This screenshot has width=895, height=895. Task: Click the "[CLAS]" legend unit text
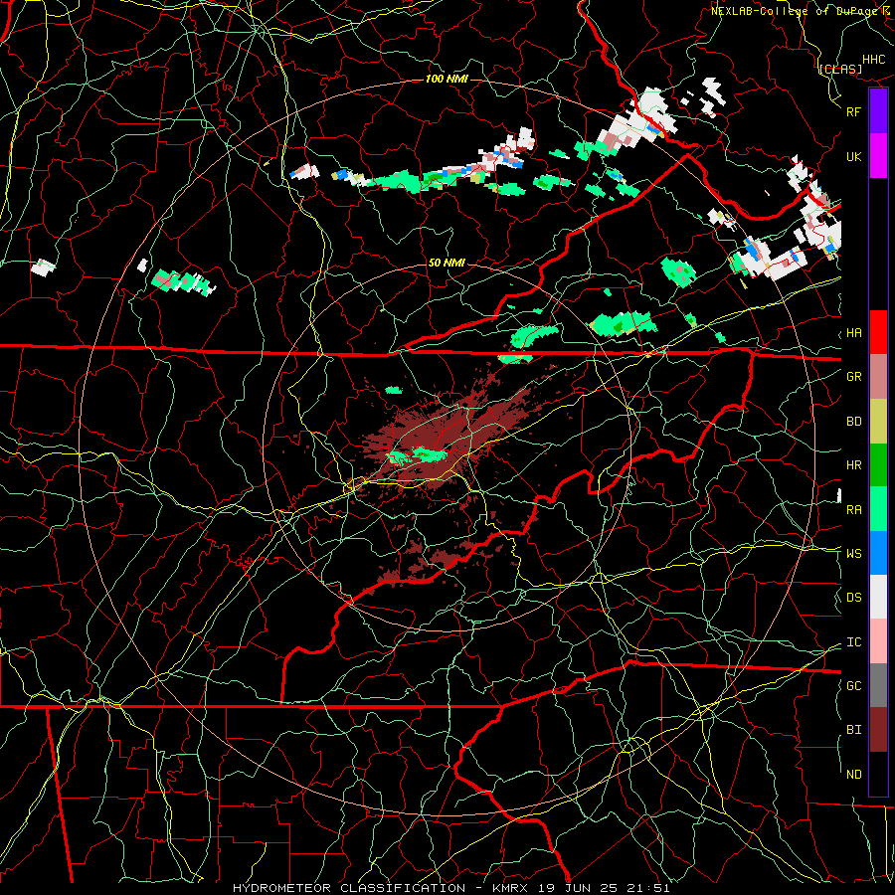click(x=839, y=70)
